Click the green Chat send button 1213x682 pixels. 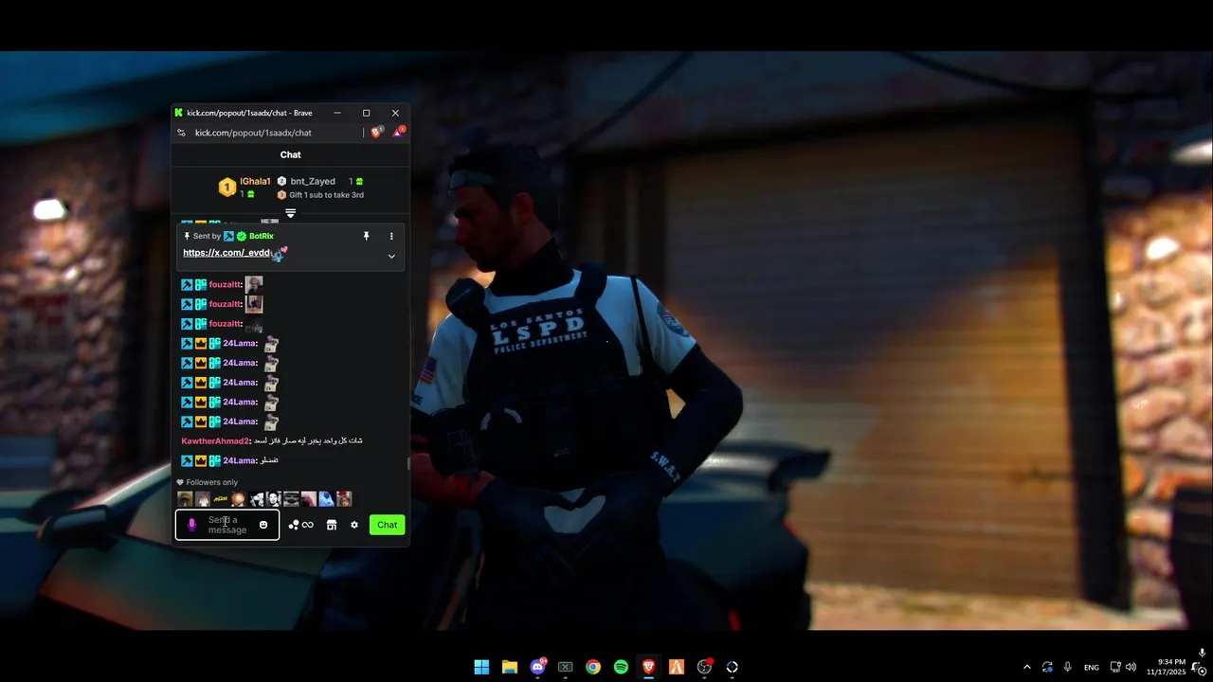tap(388, 525)
